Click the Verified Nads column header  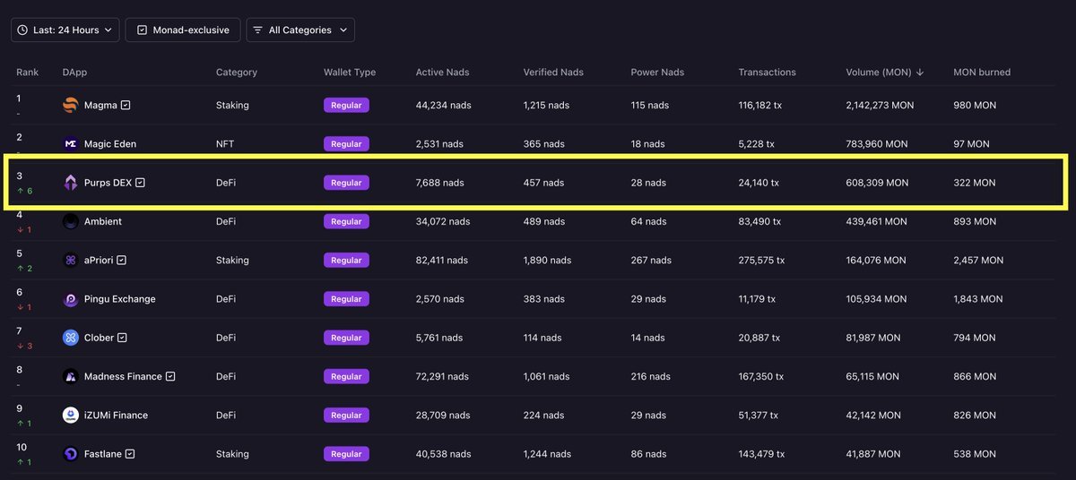point(553,73)
